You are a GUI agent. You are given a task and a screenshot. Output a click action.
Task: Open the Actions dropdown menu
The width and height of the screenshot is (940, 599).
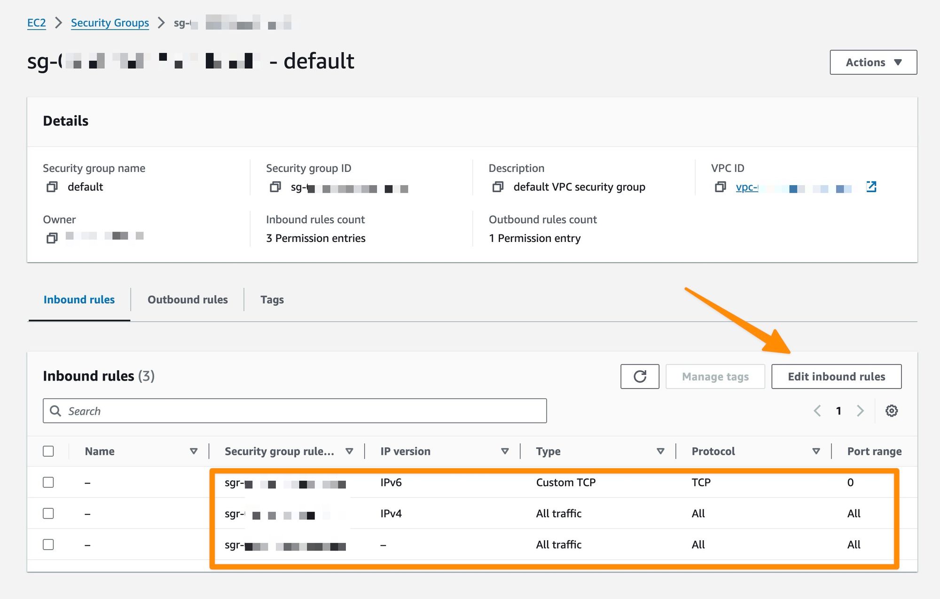coord(873,62)
